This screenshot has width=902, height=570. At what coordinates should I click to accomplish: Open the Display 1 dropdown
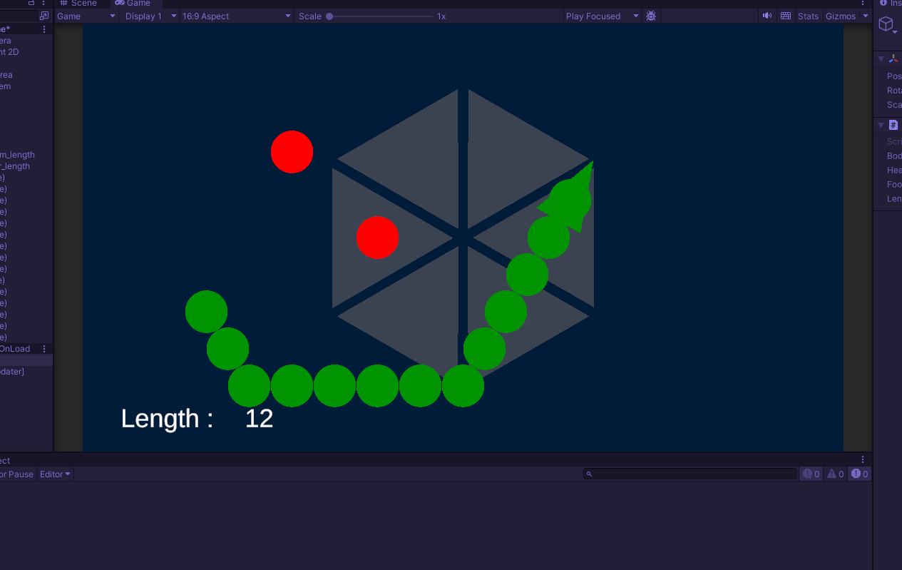pyautogui.click(x=149, y=16)
